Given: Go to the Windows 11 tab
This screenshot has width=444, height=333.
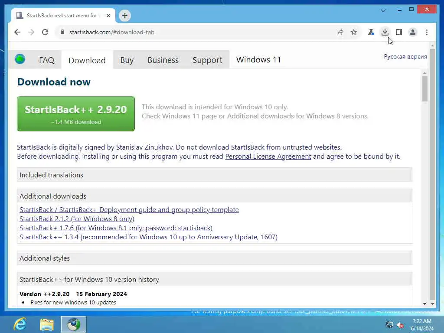Looking at the screenshot, I should click(258, 60).
